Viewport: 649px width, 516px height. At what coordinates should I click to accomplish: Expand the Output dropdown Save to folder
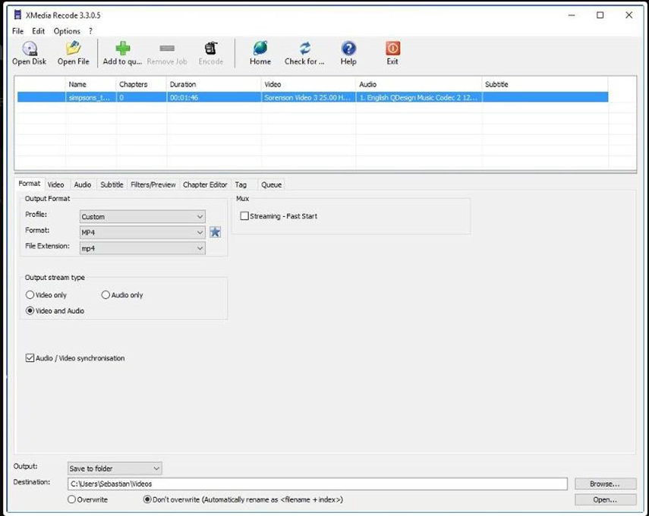coord(115,468)
